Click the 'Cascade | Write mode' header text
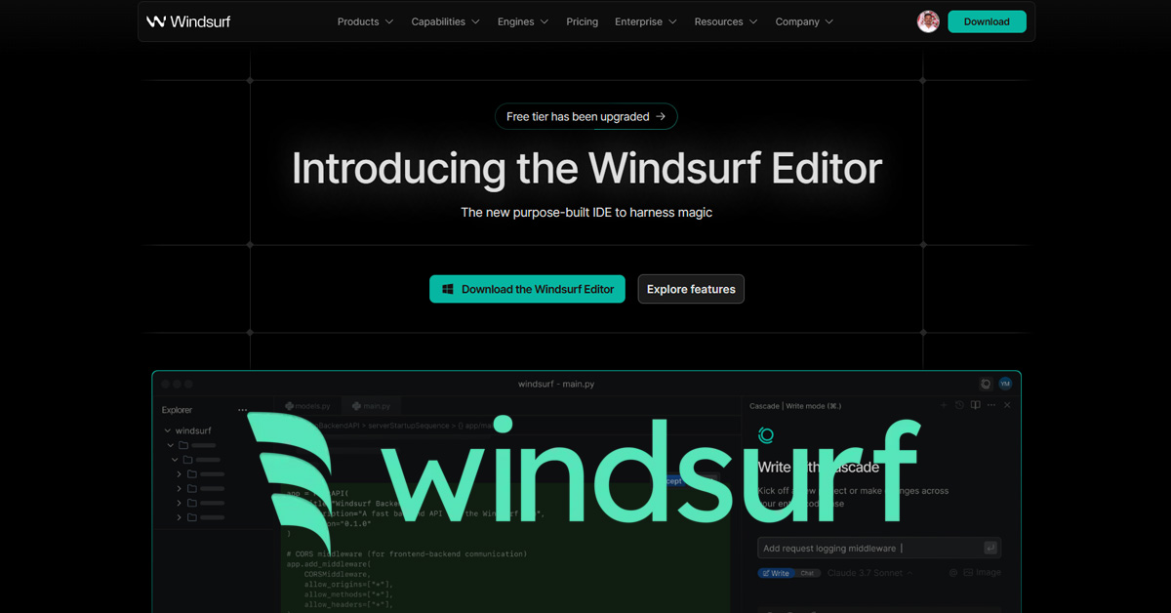 [795, 406]
